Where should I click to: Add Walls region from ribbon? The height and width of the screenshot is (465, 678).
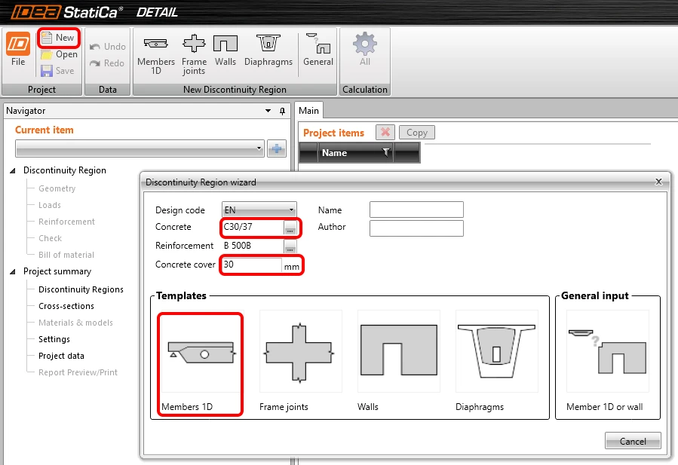coord(225,50)
